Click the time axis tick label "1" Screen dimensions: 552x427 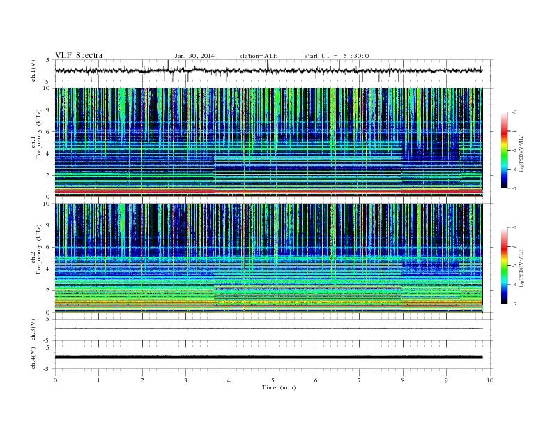[98, 380]
